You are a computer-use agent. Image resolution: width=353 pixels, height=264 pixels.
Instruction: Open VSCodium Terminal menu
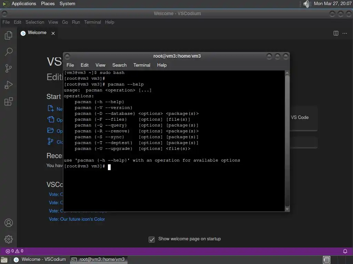click(x=92, y=22)
